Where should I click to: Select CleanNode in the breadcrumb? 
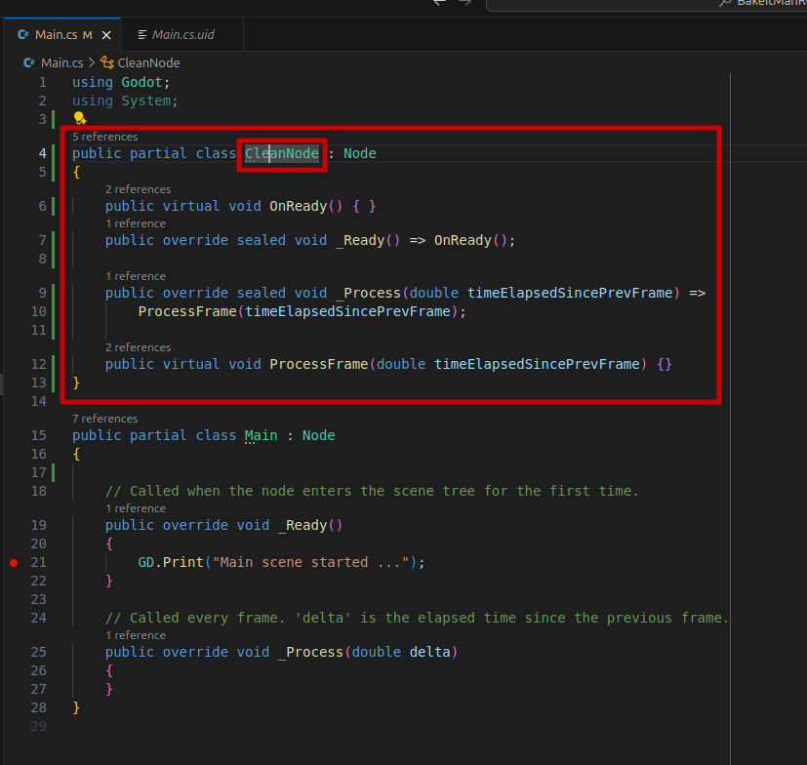pyautogui.click(x=148, y=62)
